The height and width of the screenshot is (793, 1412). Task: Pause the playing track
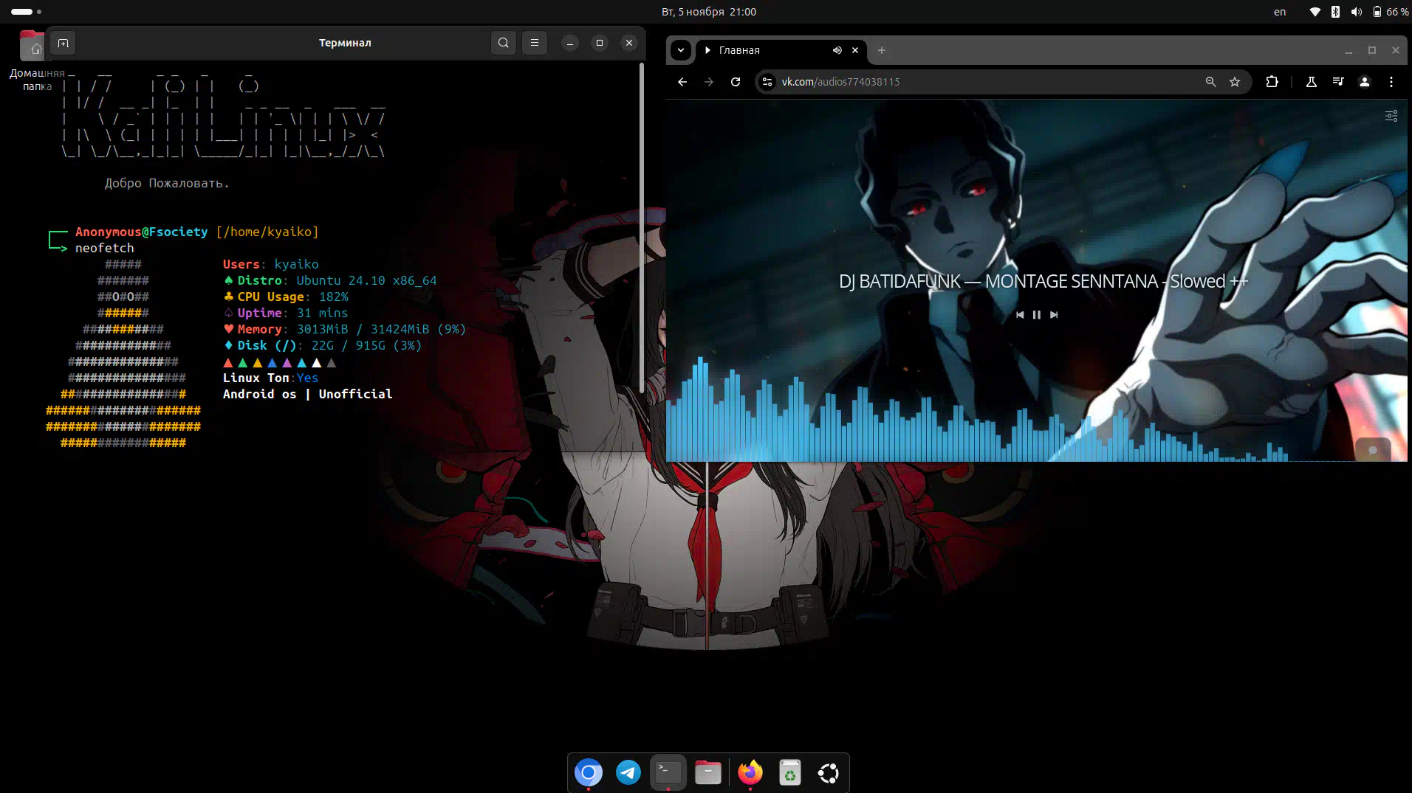[x=1037, y=315]
